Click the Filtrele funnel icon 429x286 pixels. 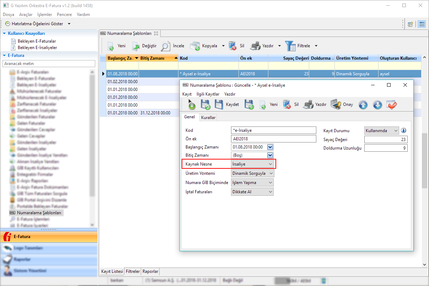point(290,46)
